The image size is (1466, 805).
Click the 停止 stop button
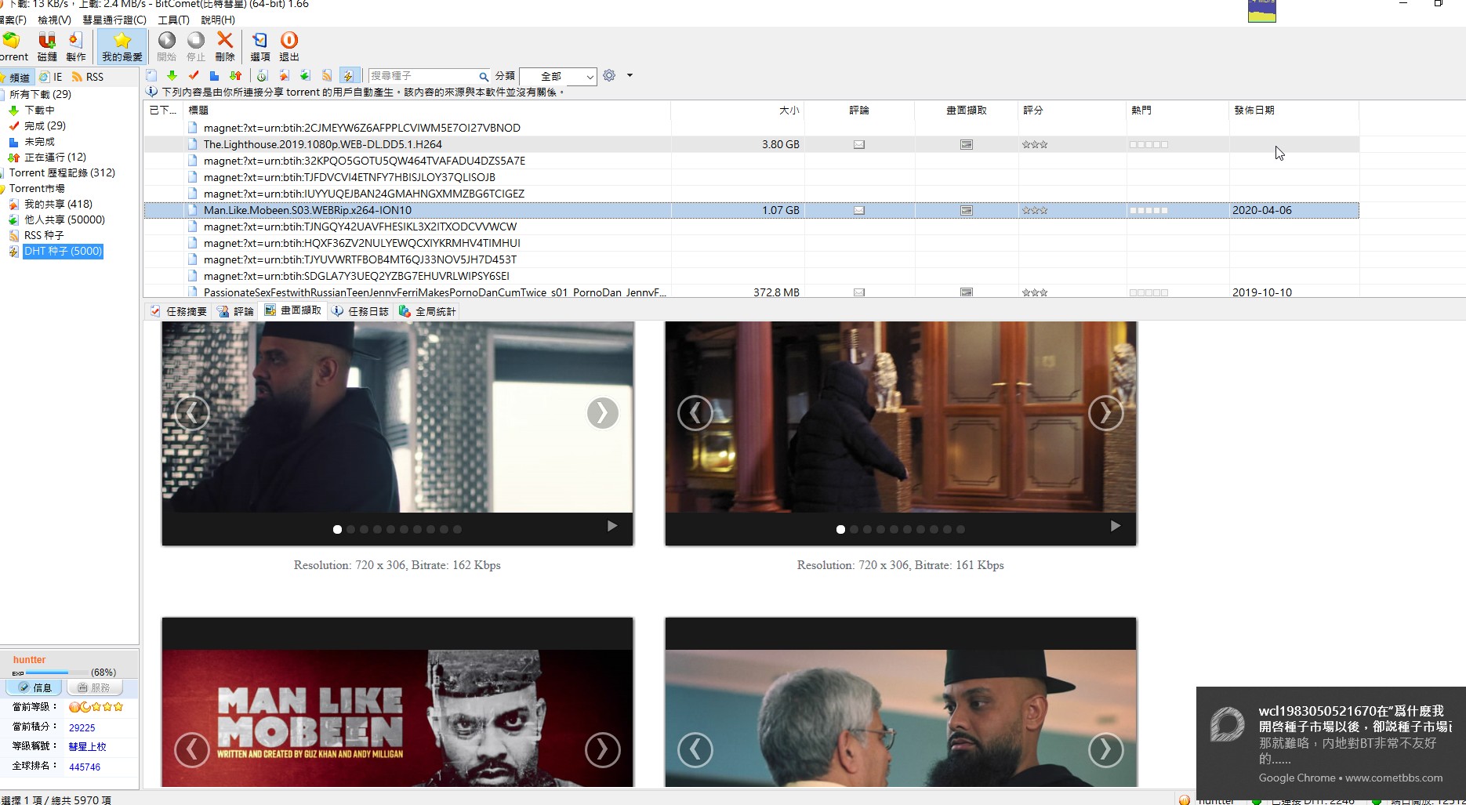click(196, 46)
